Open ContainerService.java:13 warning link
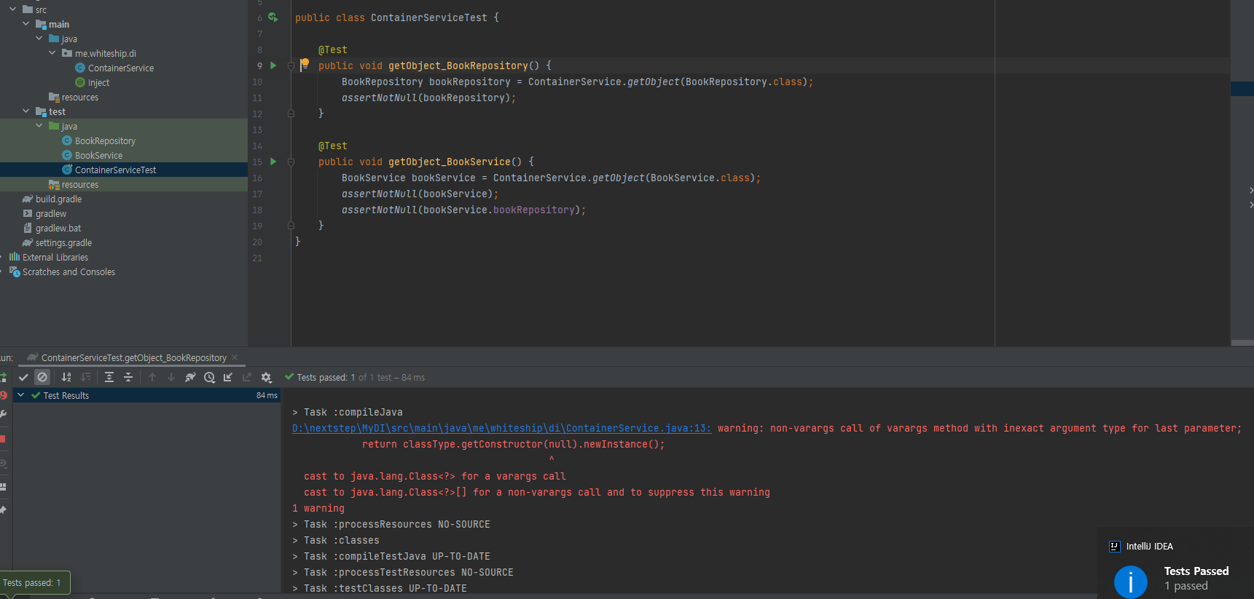 point(501,428)
